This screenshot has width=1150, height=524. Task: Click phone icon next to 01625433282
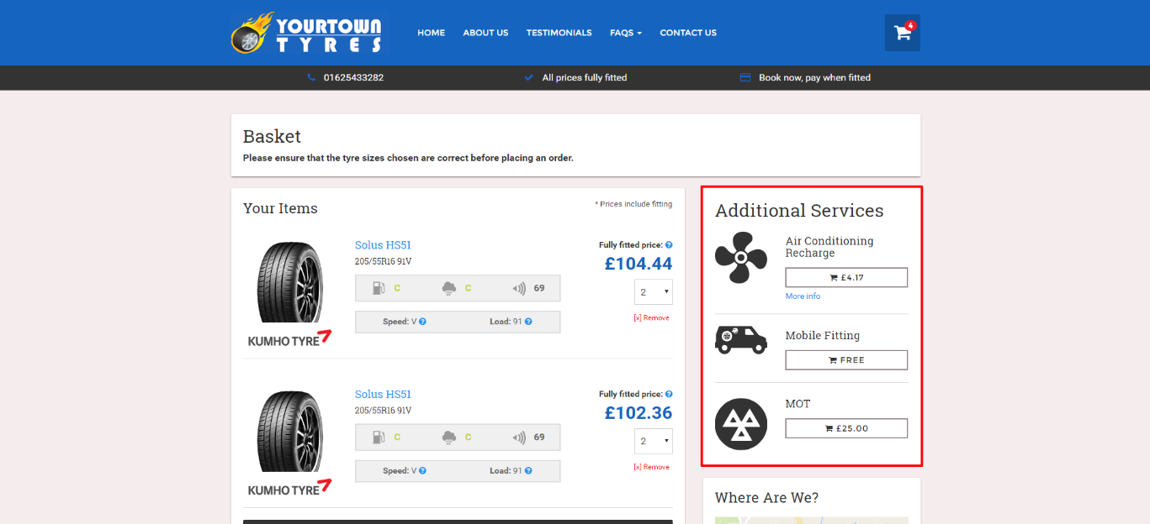click(311, 77)
